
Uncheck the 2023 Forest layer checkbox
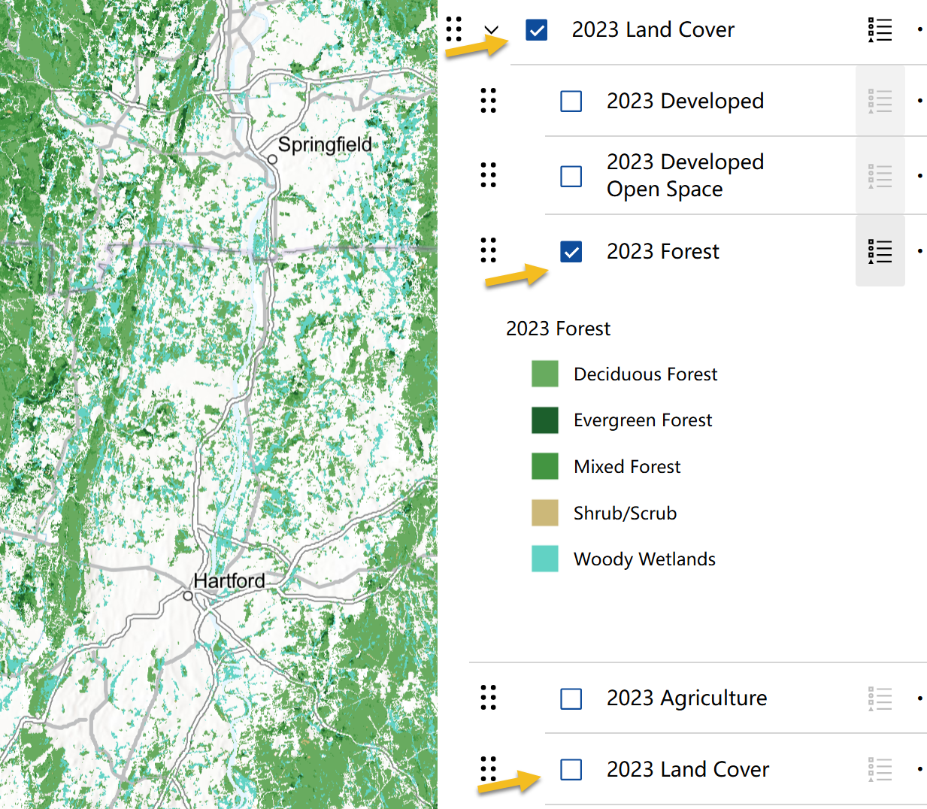click(571, 251)
